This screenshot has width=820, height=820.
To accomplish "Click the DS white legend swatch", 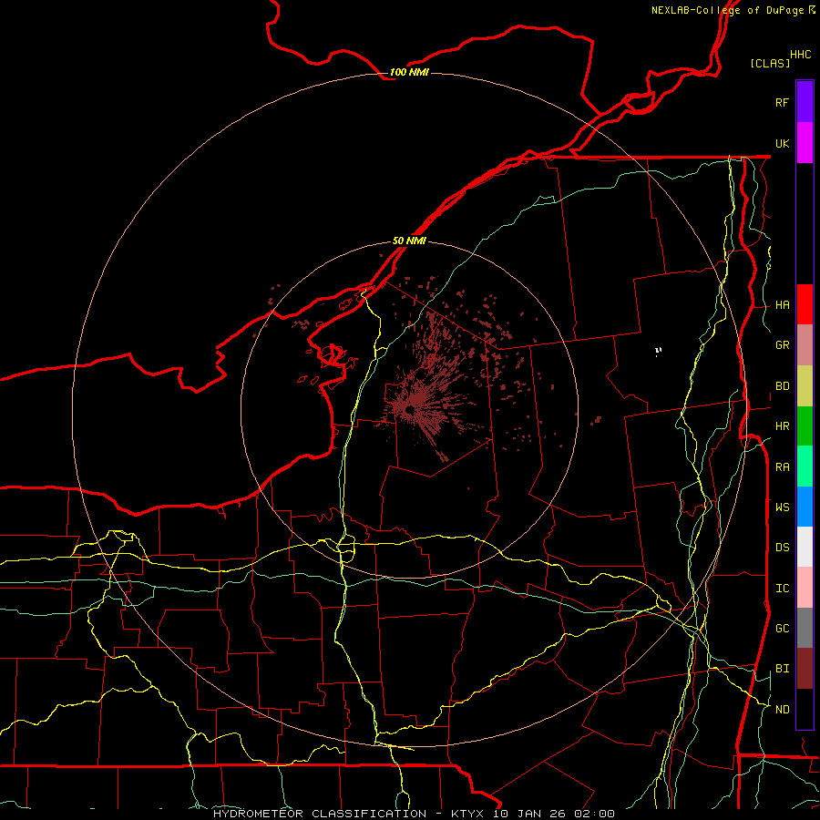I will [x=805, y=547].
